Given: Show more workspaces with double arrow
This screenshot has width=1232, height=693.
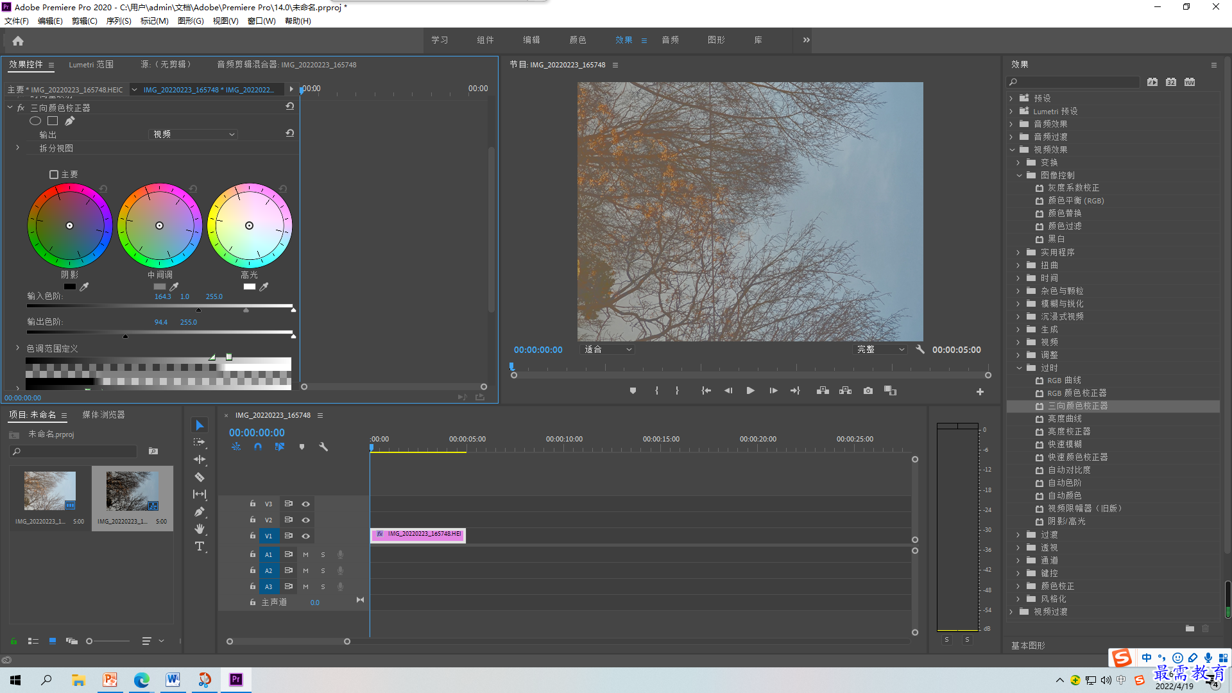Looking at the screenshot, I should (x=806, y=40).
